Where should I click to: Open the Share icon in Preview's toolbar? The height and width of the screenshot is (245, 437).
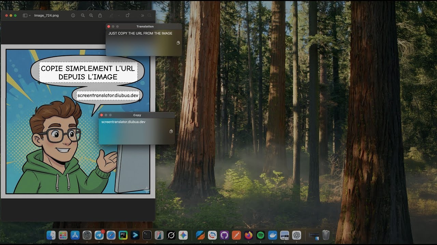[x=100, y=15]
